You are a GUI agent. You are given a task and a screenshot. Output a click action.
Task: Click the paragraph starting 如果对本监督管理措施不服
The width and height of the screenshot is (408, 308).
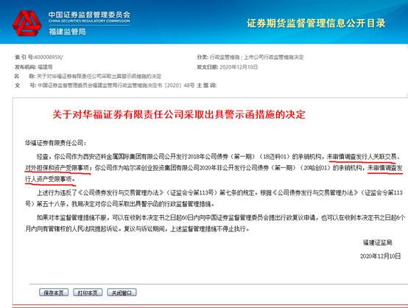[215, 223]
